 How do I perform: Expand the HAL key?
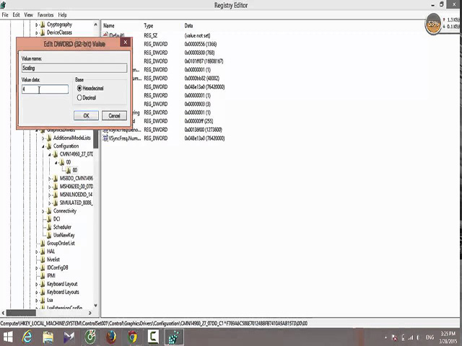37,252
